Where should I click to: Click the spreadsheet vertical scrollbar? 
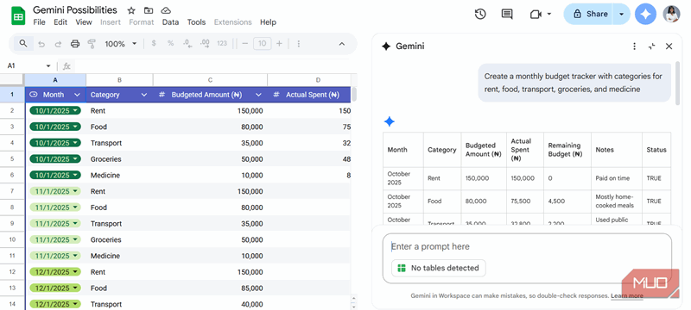tap(353, 94)
